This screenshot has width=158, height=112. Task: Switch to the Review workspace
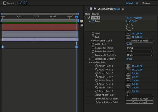click(x=146, y=3)
